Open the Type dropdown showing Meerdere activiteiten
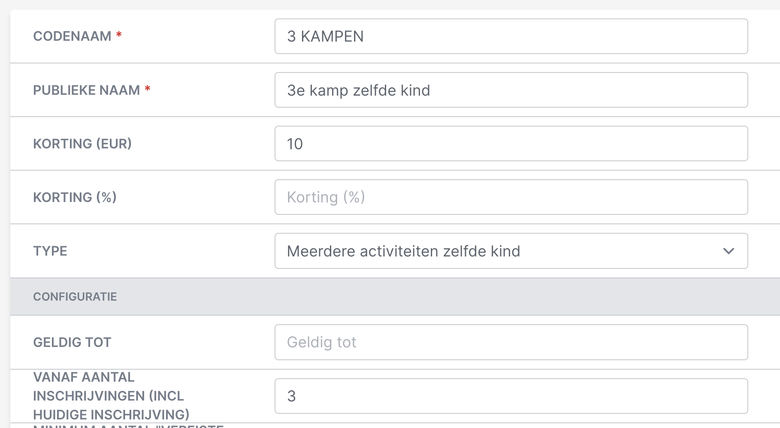The image size is (780, 428). [511, 251]
